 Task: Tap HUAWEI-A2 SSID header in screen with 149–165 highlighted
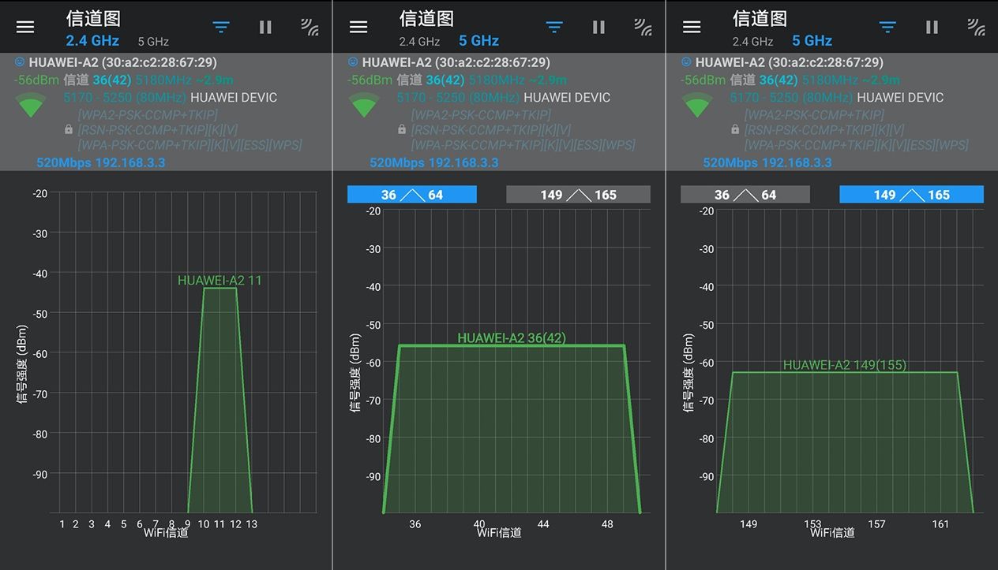pos(789,61)
